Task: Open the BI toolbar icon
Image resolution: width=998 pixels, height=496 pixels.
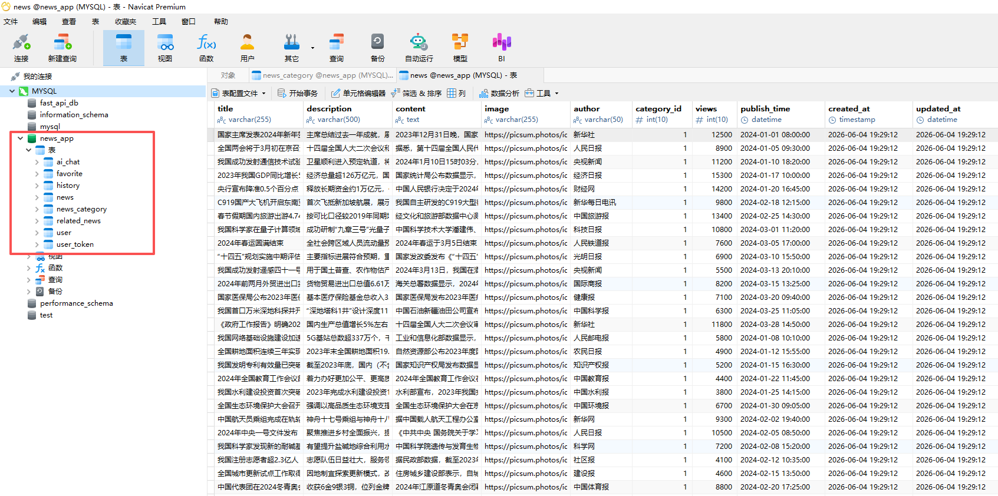Action: coord(502,48)
